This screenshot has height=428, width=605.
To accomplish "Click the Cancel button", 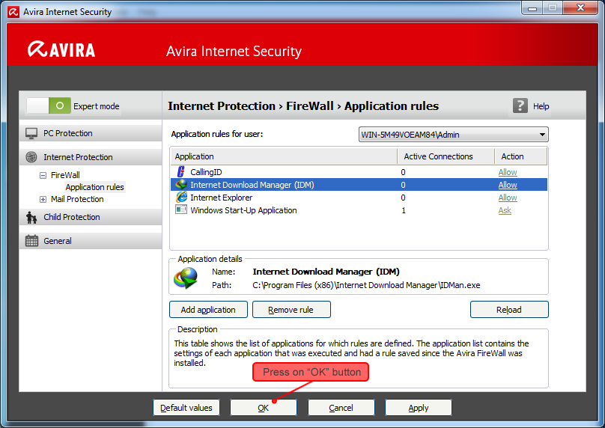I will click(341, 408).
